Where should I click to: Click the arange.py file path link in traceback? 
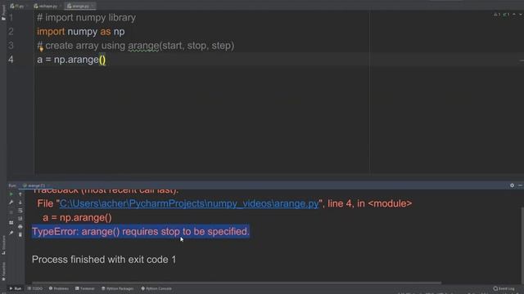click(189, 203)
